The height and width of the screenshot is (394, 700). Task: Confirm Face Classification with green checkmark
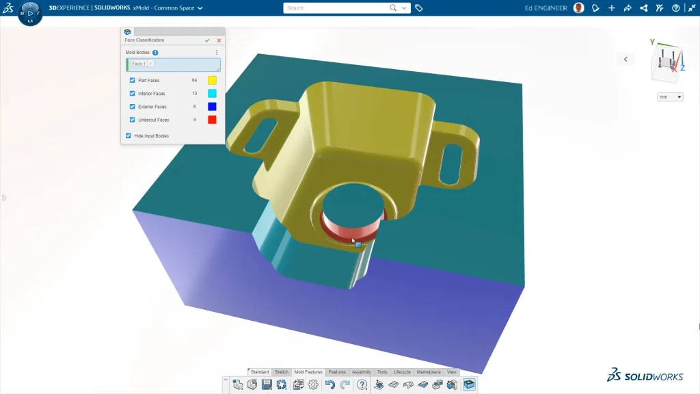point(207,40)
